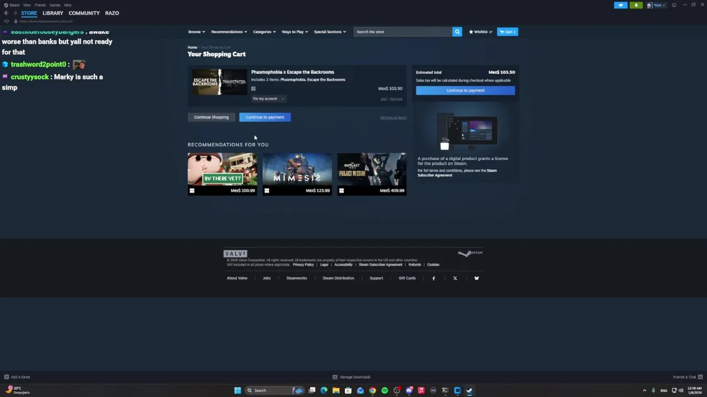707x397 pixels.
Task: Go forward with the arrow
Action: pos(15,13)
